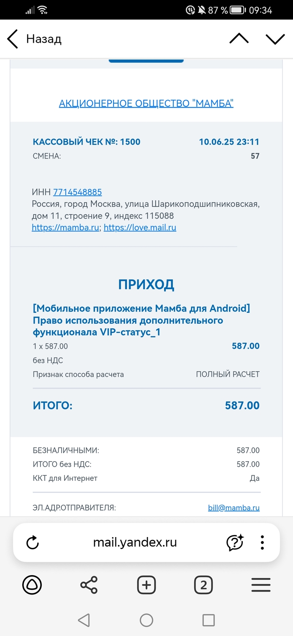Open the АКЦИОНЕРНОЕ ОБЩЕСТВО "МАМБА" link

pos(146,103)
